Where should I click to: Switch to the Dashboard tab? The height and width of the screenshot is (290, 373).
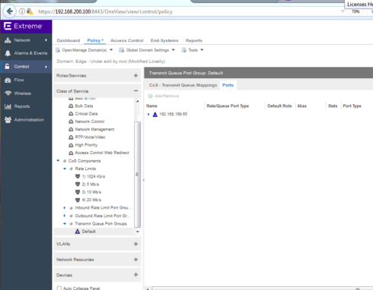tap(69, 40)
